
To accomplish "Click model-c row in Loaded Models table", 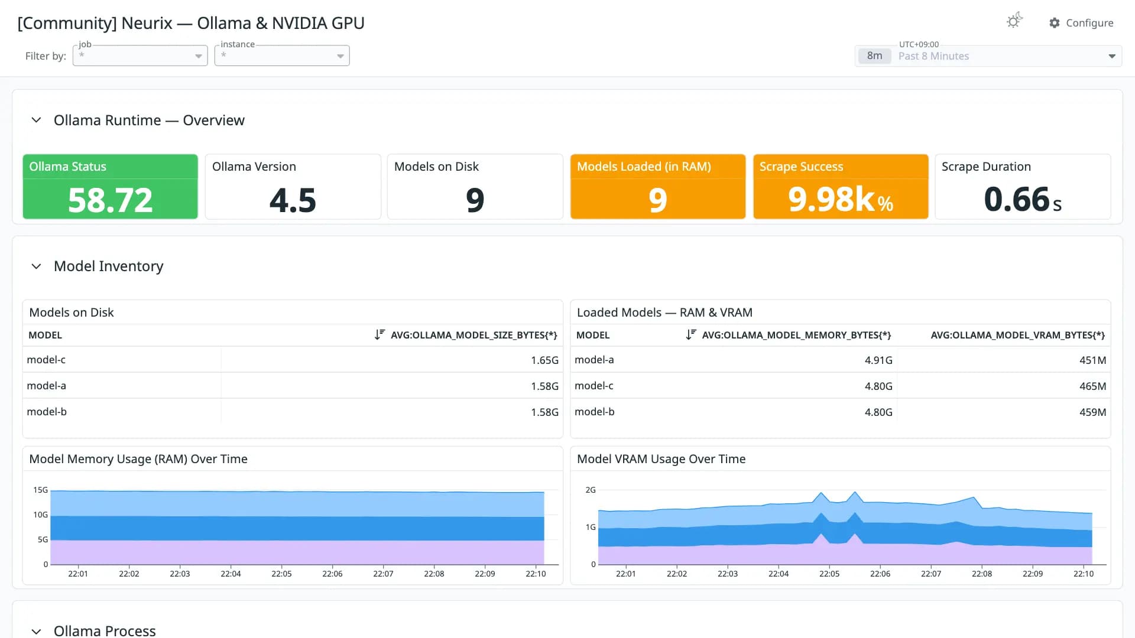I will [x=841, y=386].
